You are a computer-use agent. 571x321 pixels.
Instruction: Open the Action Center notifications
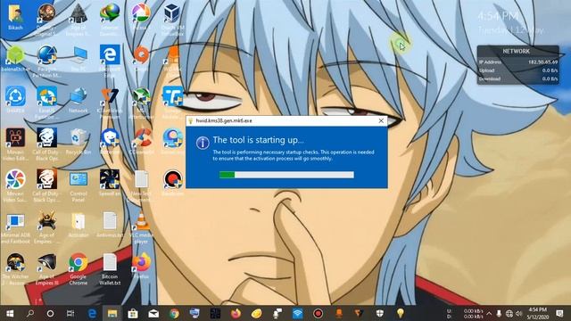560,313
